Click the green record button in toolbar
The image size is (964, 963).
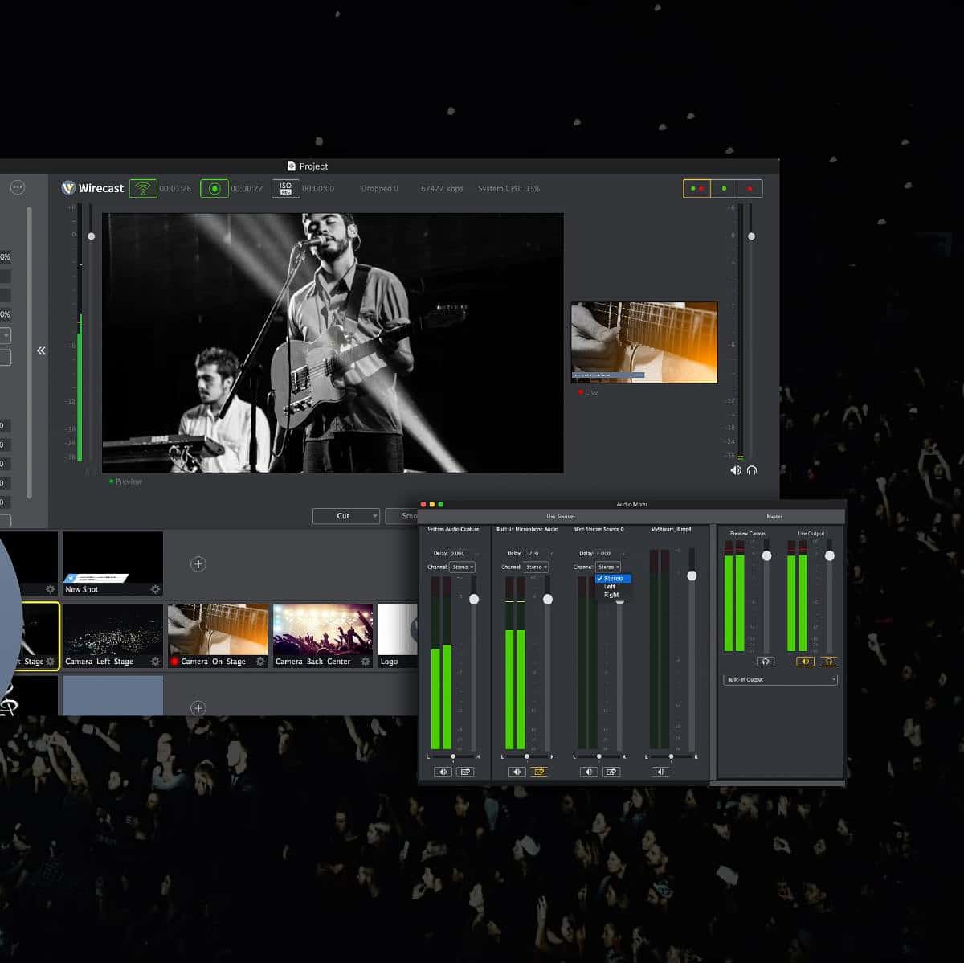tap(214, 188)
